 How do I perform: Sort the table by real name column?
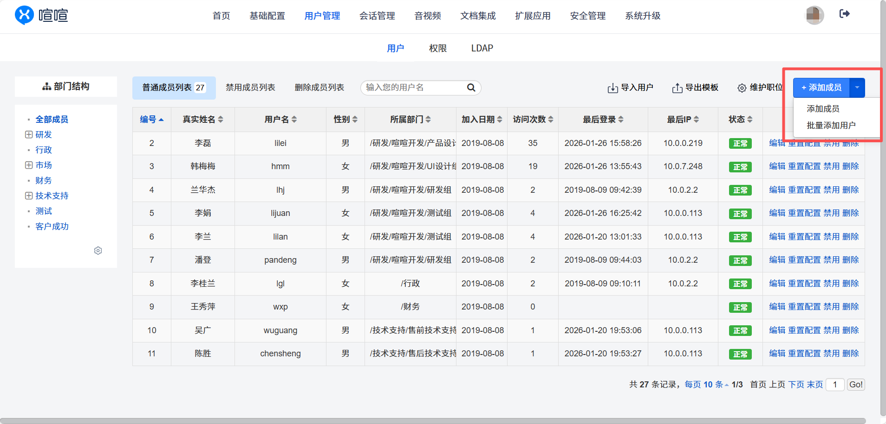[203, 120]
